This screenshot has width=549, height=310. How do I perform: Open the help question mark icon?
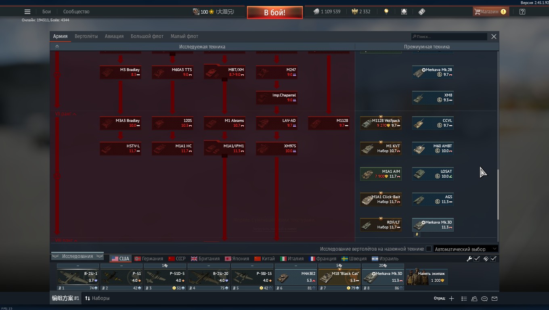point(522,12)
